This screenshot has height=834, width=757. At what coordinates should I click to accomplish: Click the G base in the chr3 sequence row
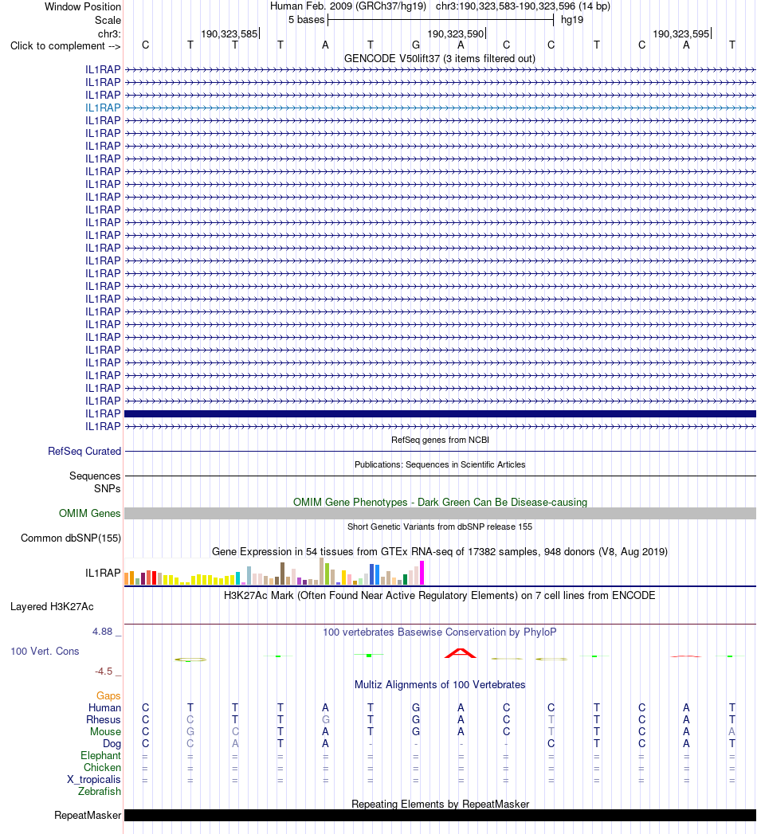[416, 45]
